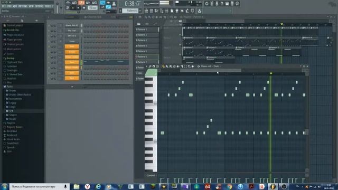Image resolution: width=338 pixels, height=190 pixels.
Task: Click the Ghost Kick channel button
Action: pyautogui.click(x=72, y=25)
